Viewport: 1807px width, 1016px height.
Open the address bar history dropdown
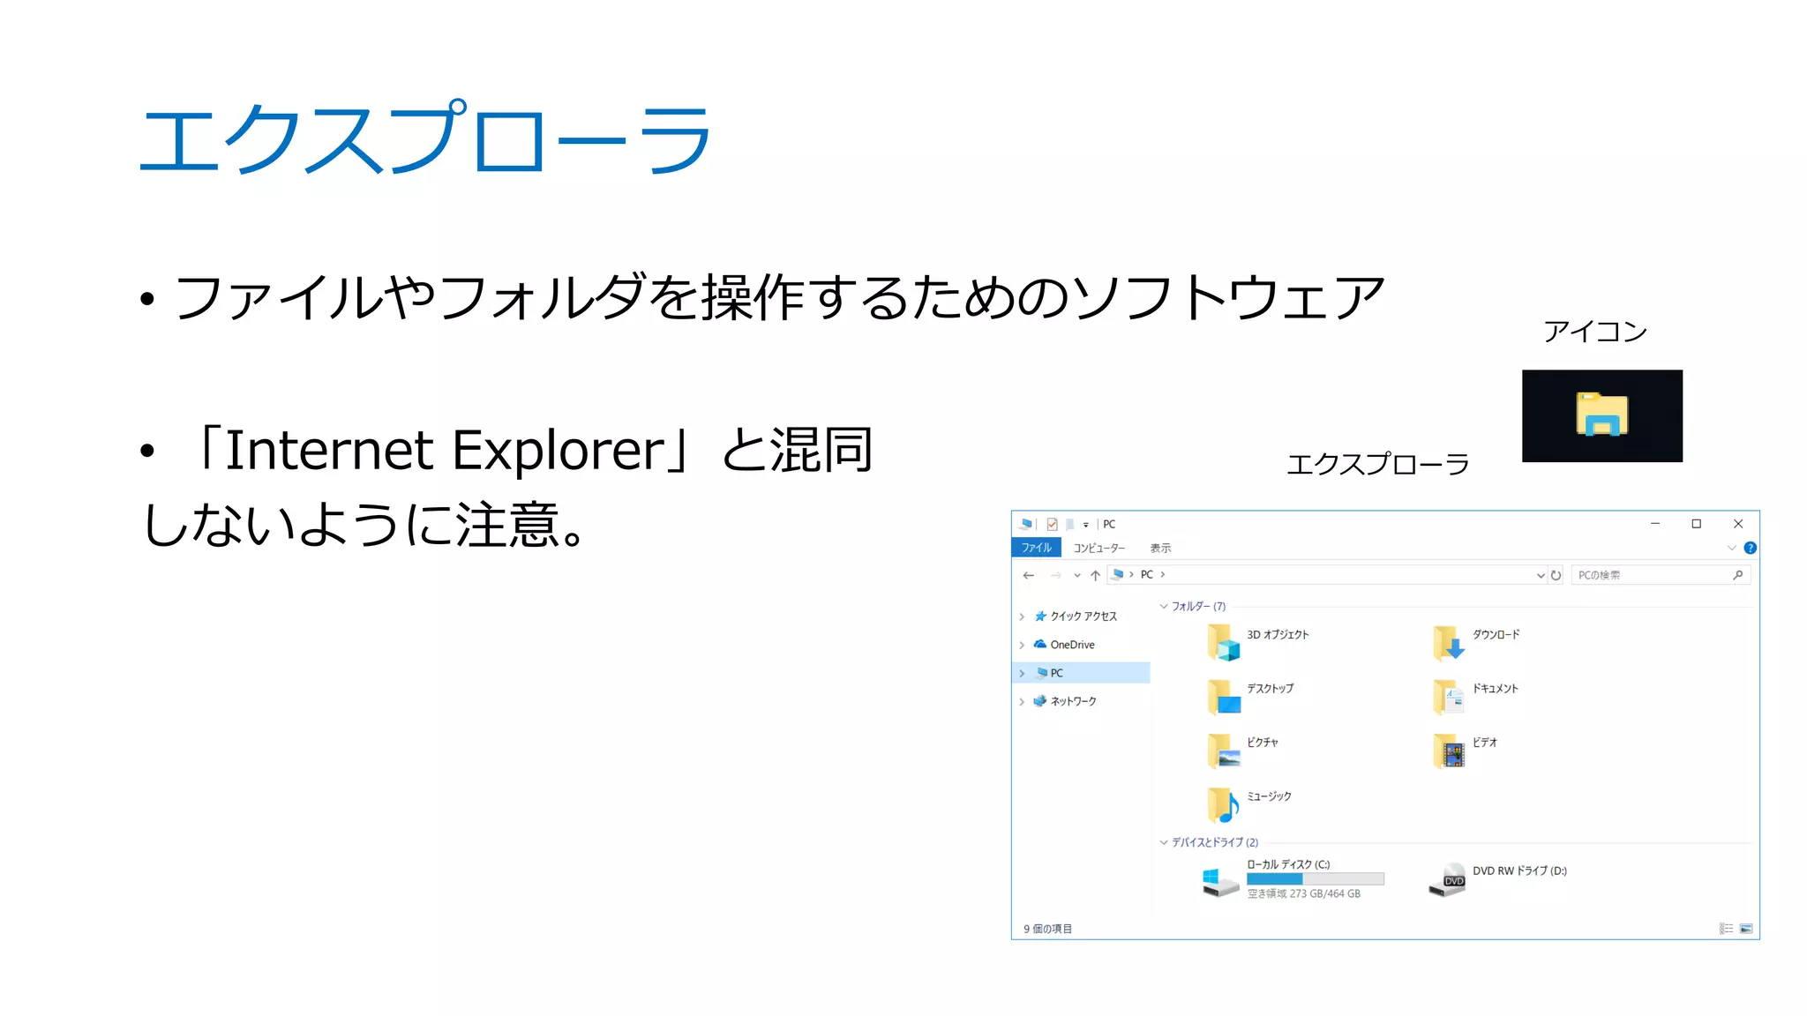tap(1541, 575)
